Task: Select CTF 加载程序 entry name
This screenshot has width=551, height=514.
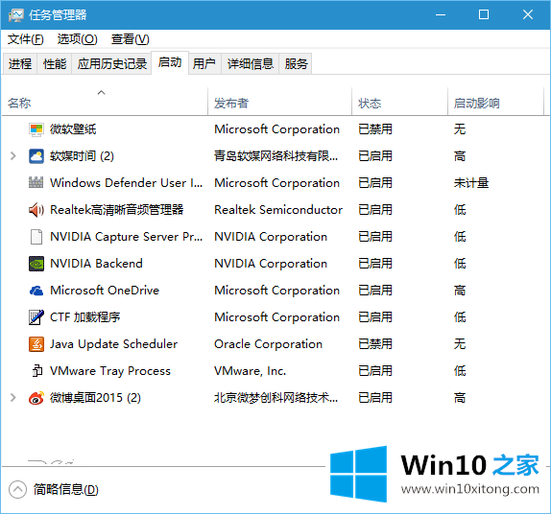Action: point(85,317)
